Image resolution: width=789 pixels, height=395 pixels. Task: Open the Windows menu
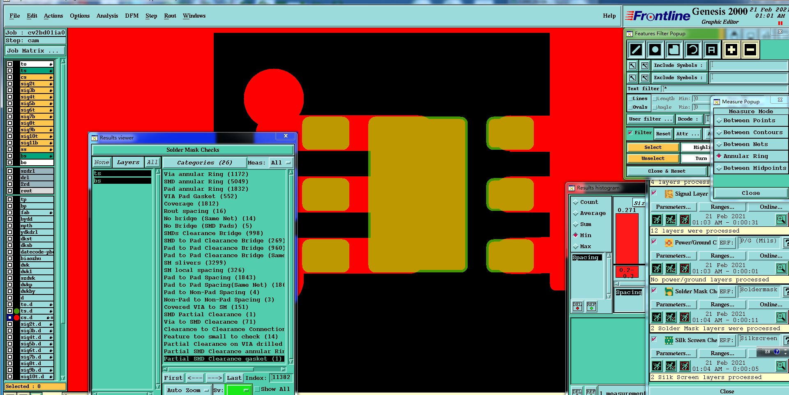194,16
